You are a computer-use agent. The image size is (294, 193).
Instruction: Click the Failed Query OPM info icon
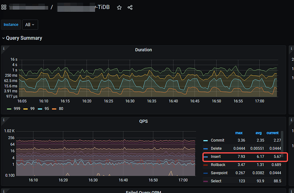pos(4,191)
